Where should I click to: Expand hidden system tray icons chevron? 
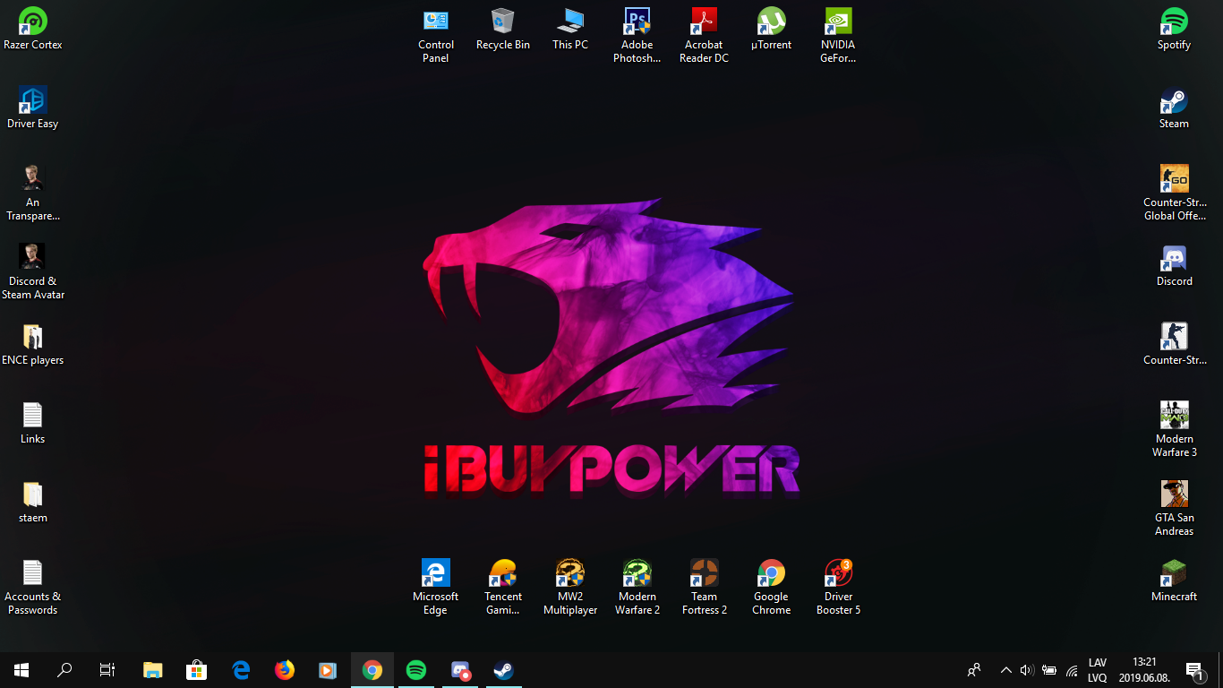click(1006, 670)
